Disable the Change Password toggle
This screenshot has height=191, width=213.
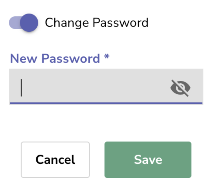point(24,23)
